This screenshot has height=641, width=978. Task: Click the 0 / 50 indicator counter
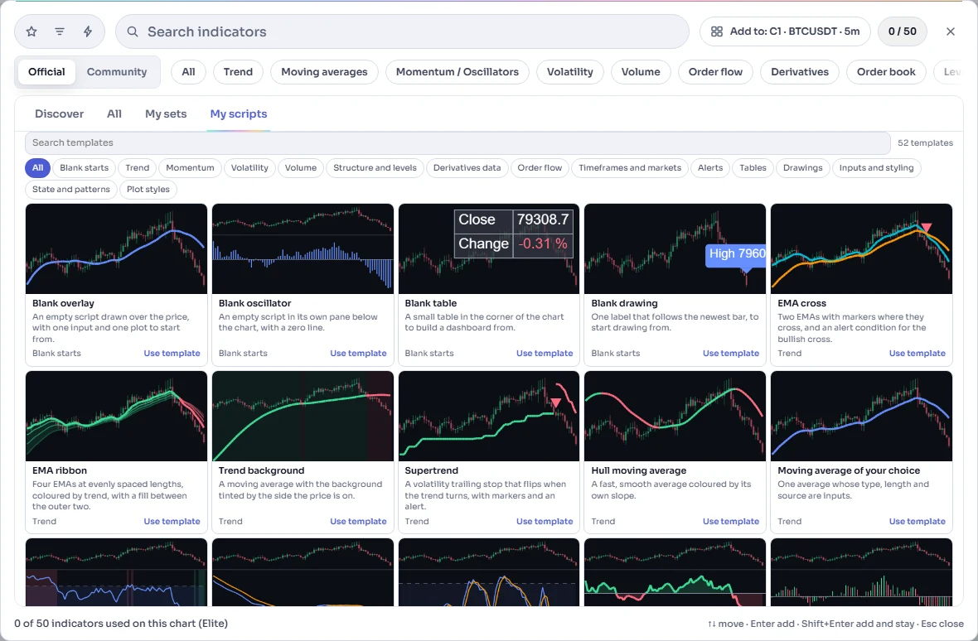click(903, 31)
